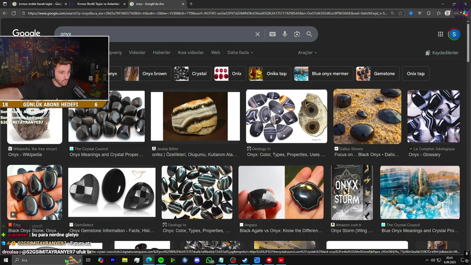Open the 'Onyx Storm' Amazon result link
Viewport: 471px width, 265px height.
[x=352, y=231]
